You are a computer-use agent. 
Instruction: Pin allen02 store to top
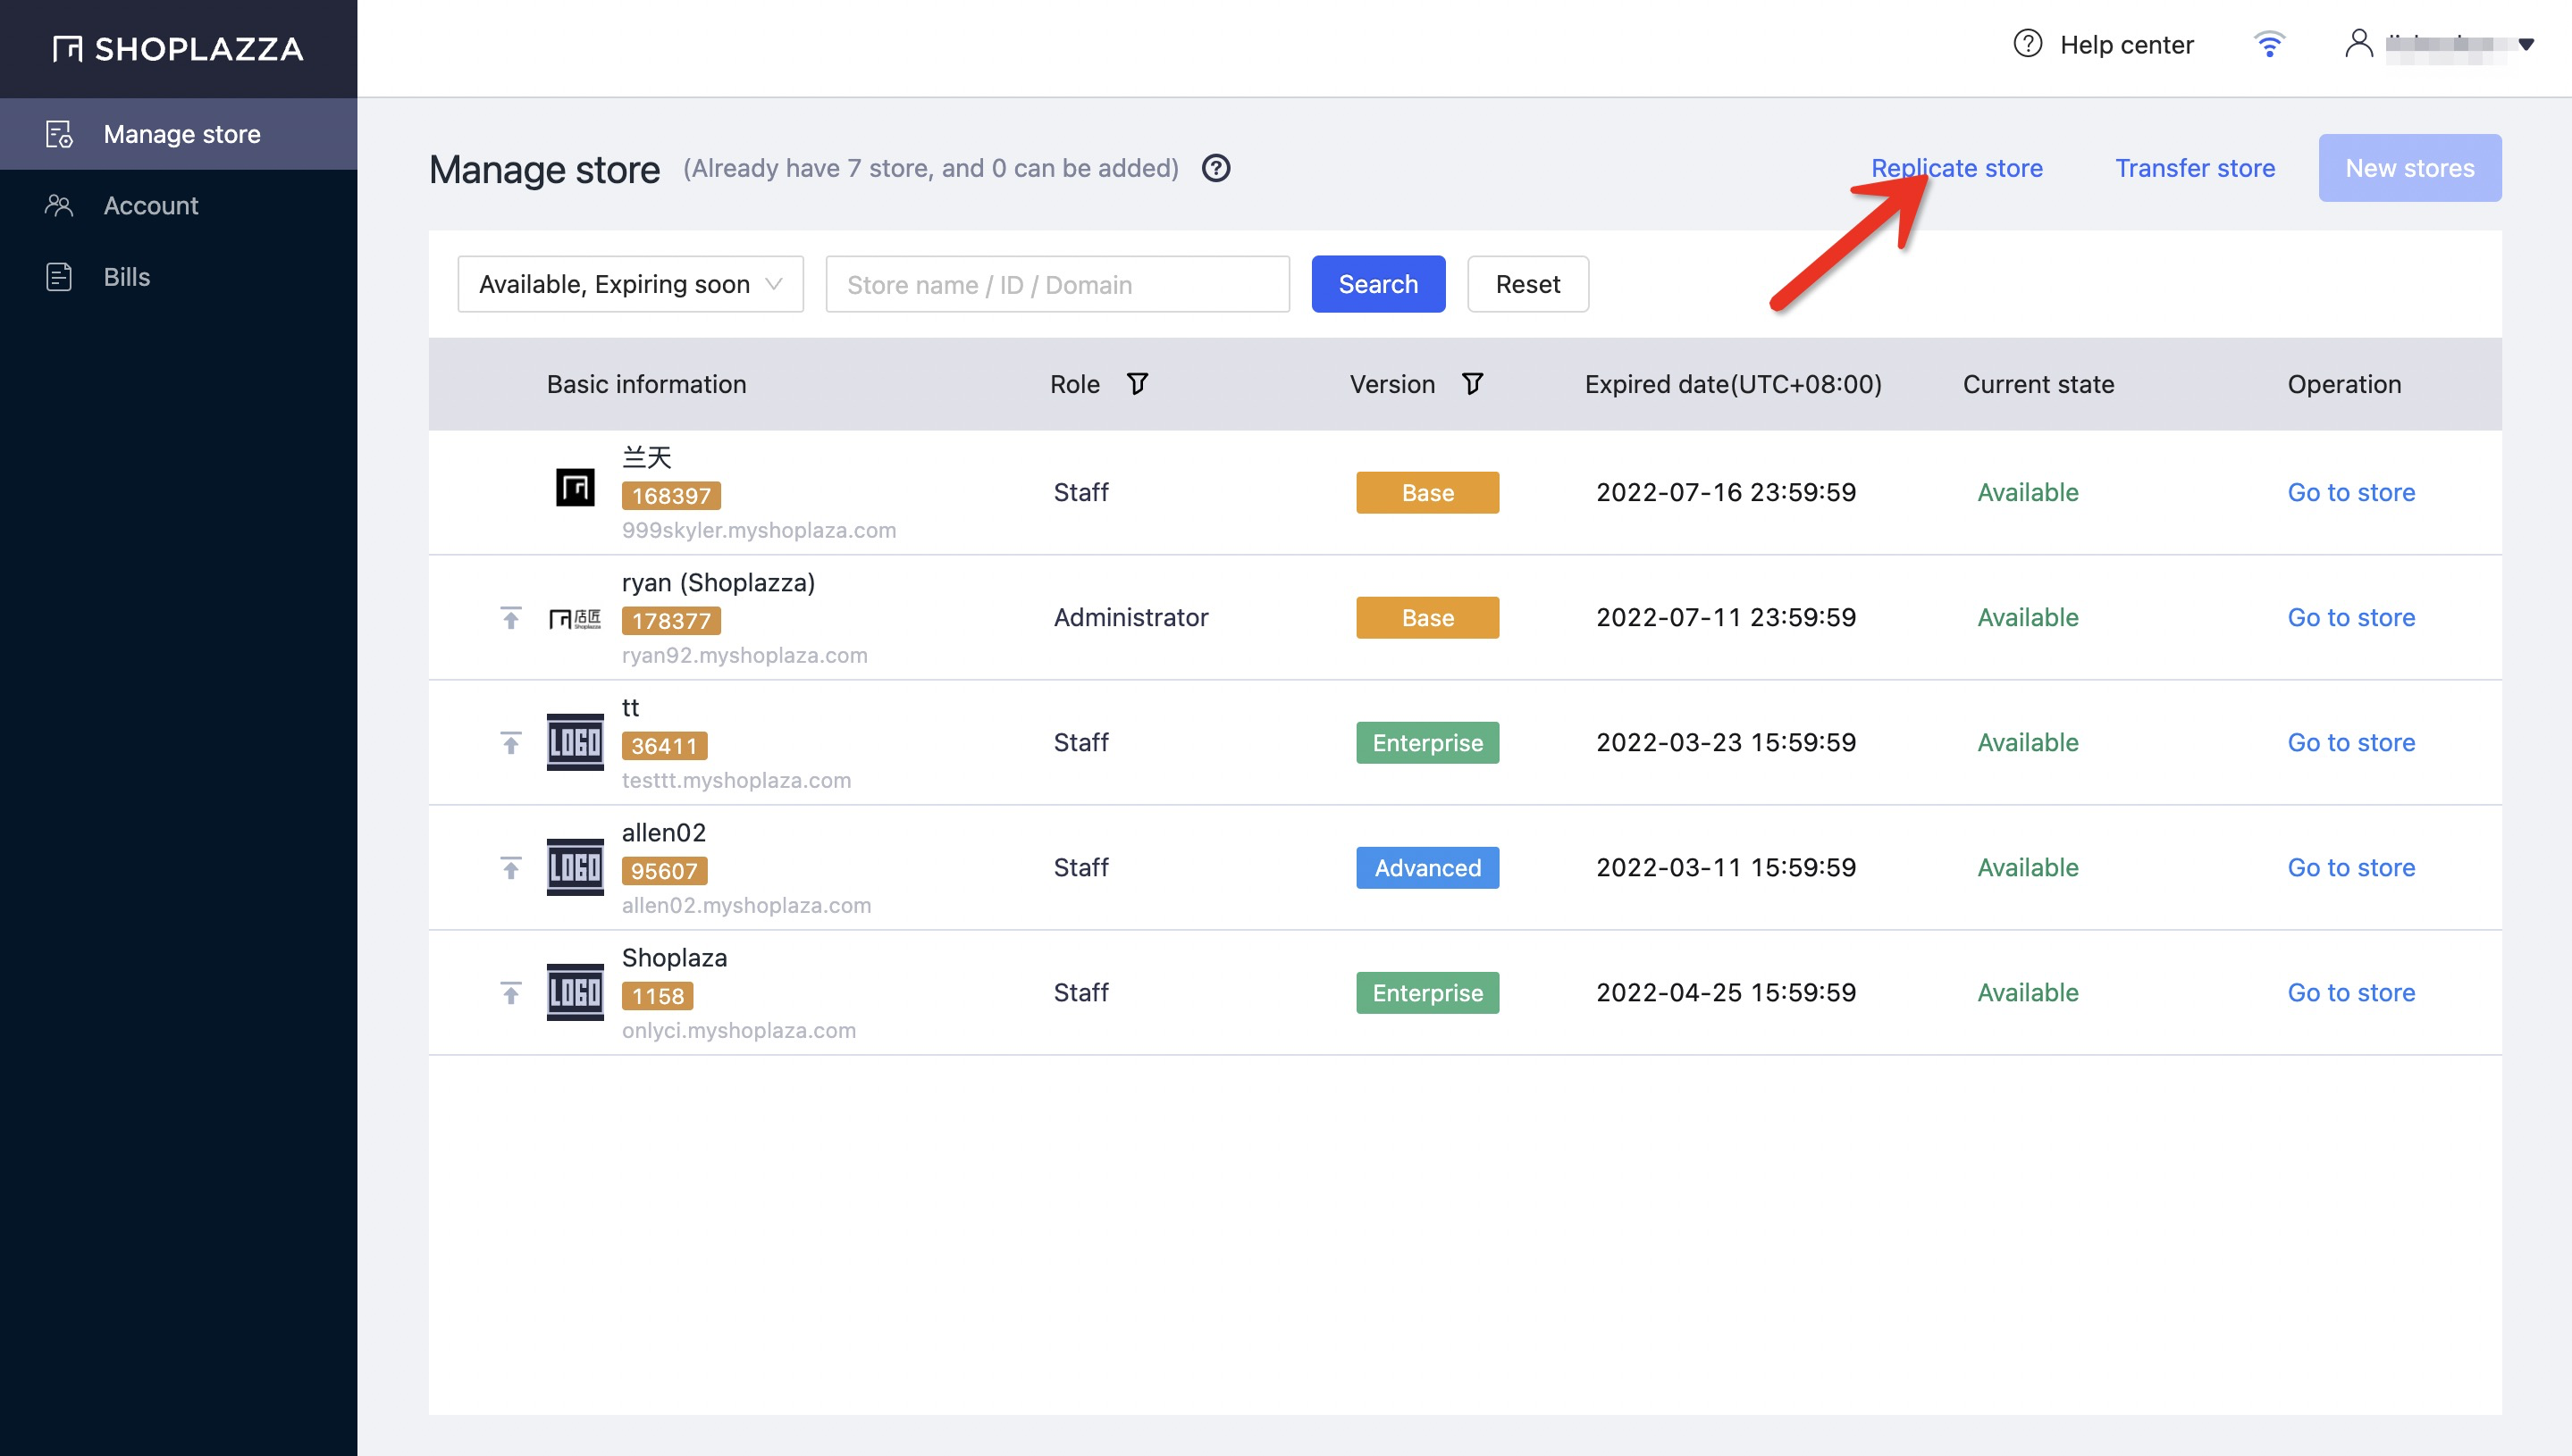click(510, 868)
